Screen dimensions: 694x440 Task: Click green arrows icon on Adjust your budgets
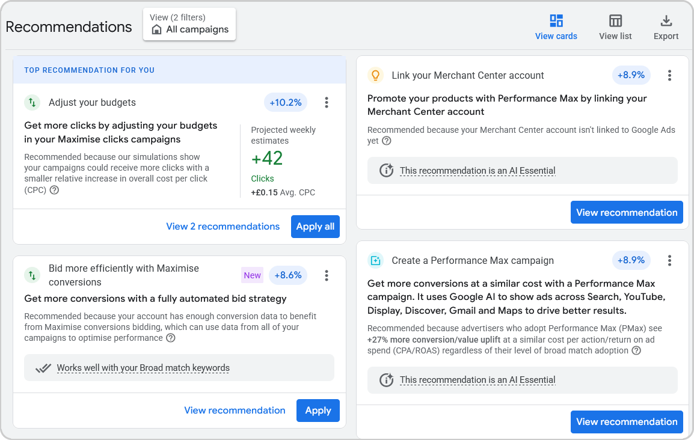click(x=32, y=102)
